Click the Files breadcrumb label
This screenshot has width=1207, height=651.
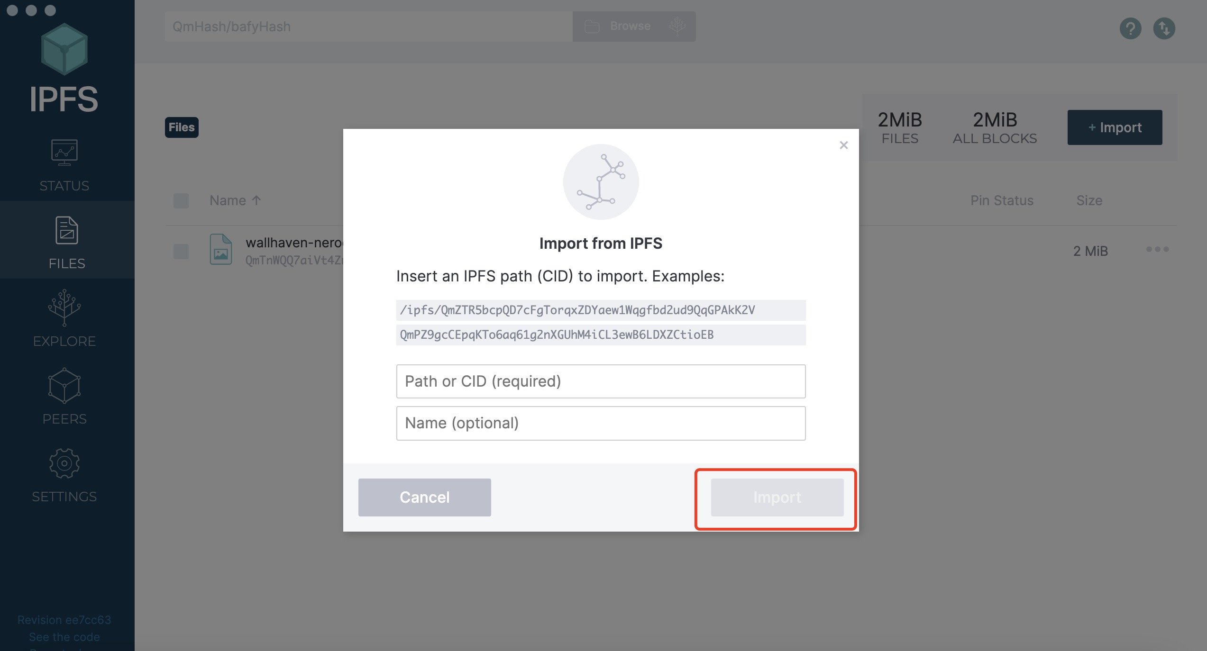click(182, 127)
